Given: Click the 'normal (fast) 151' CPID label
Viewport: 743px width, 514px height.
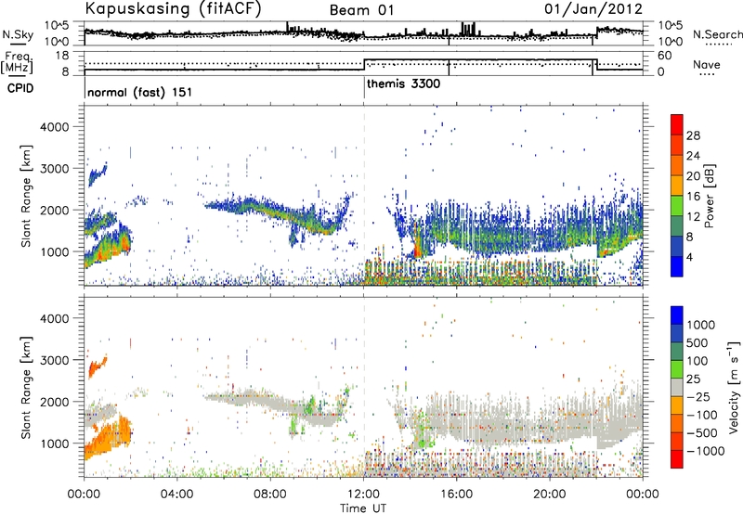Looking at the screenshot, I should [x=140, y=92].
